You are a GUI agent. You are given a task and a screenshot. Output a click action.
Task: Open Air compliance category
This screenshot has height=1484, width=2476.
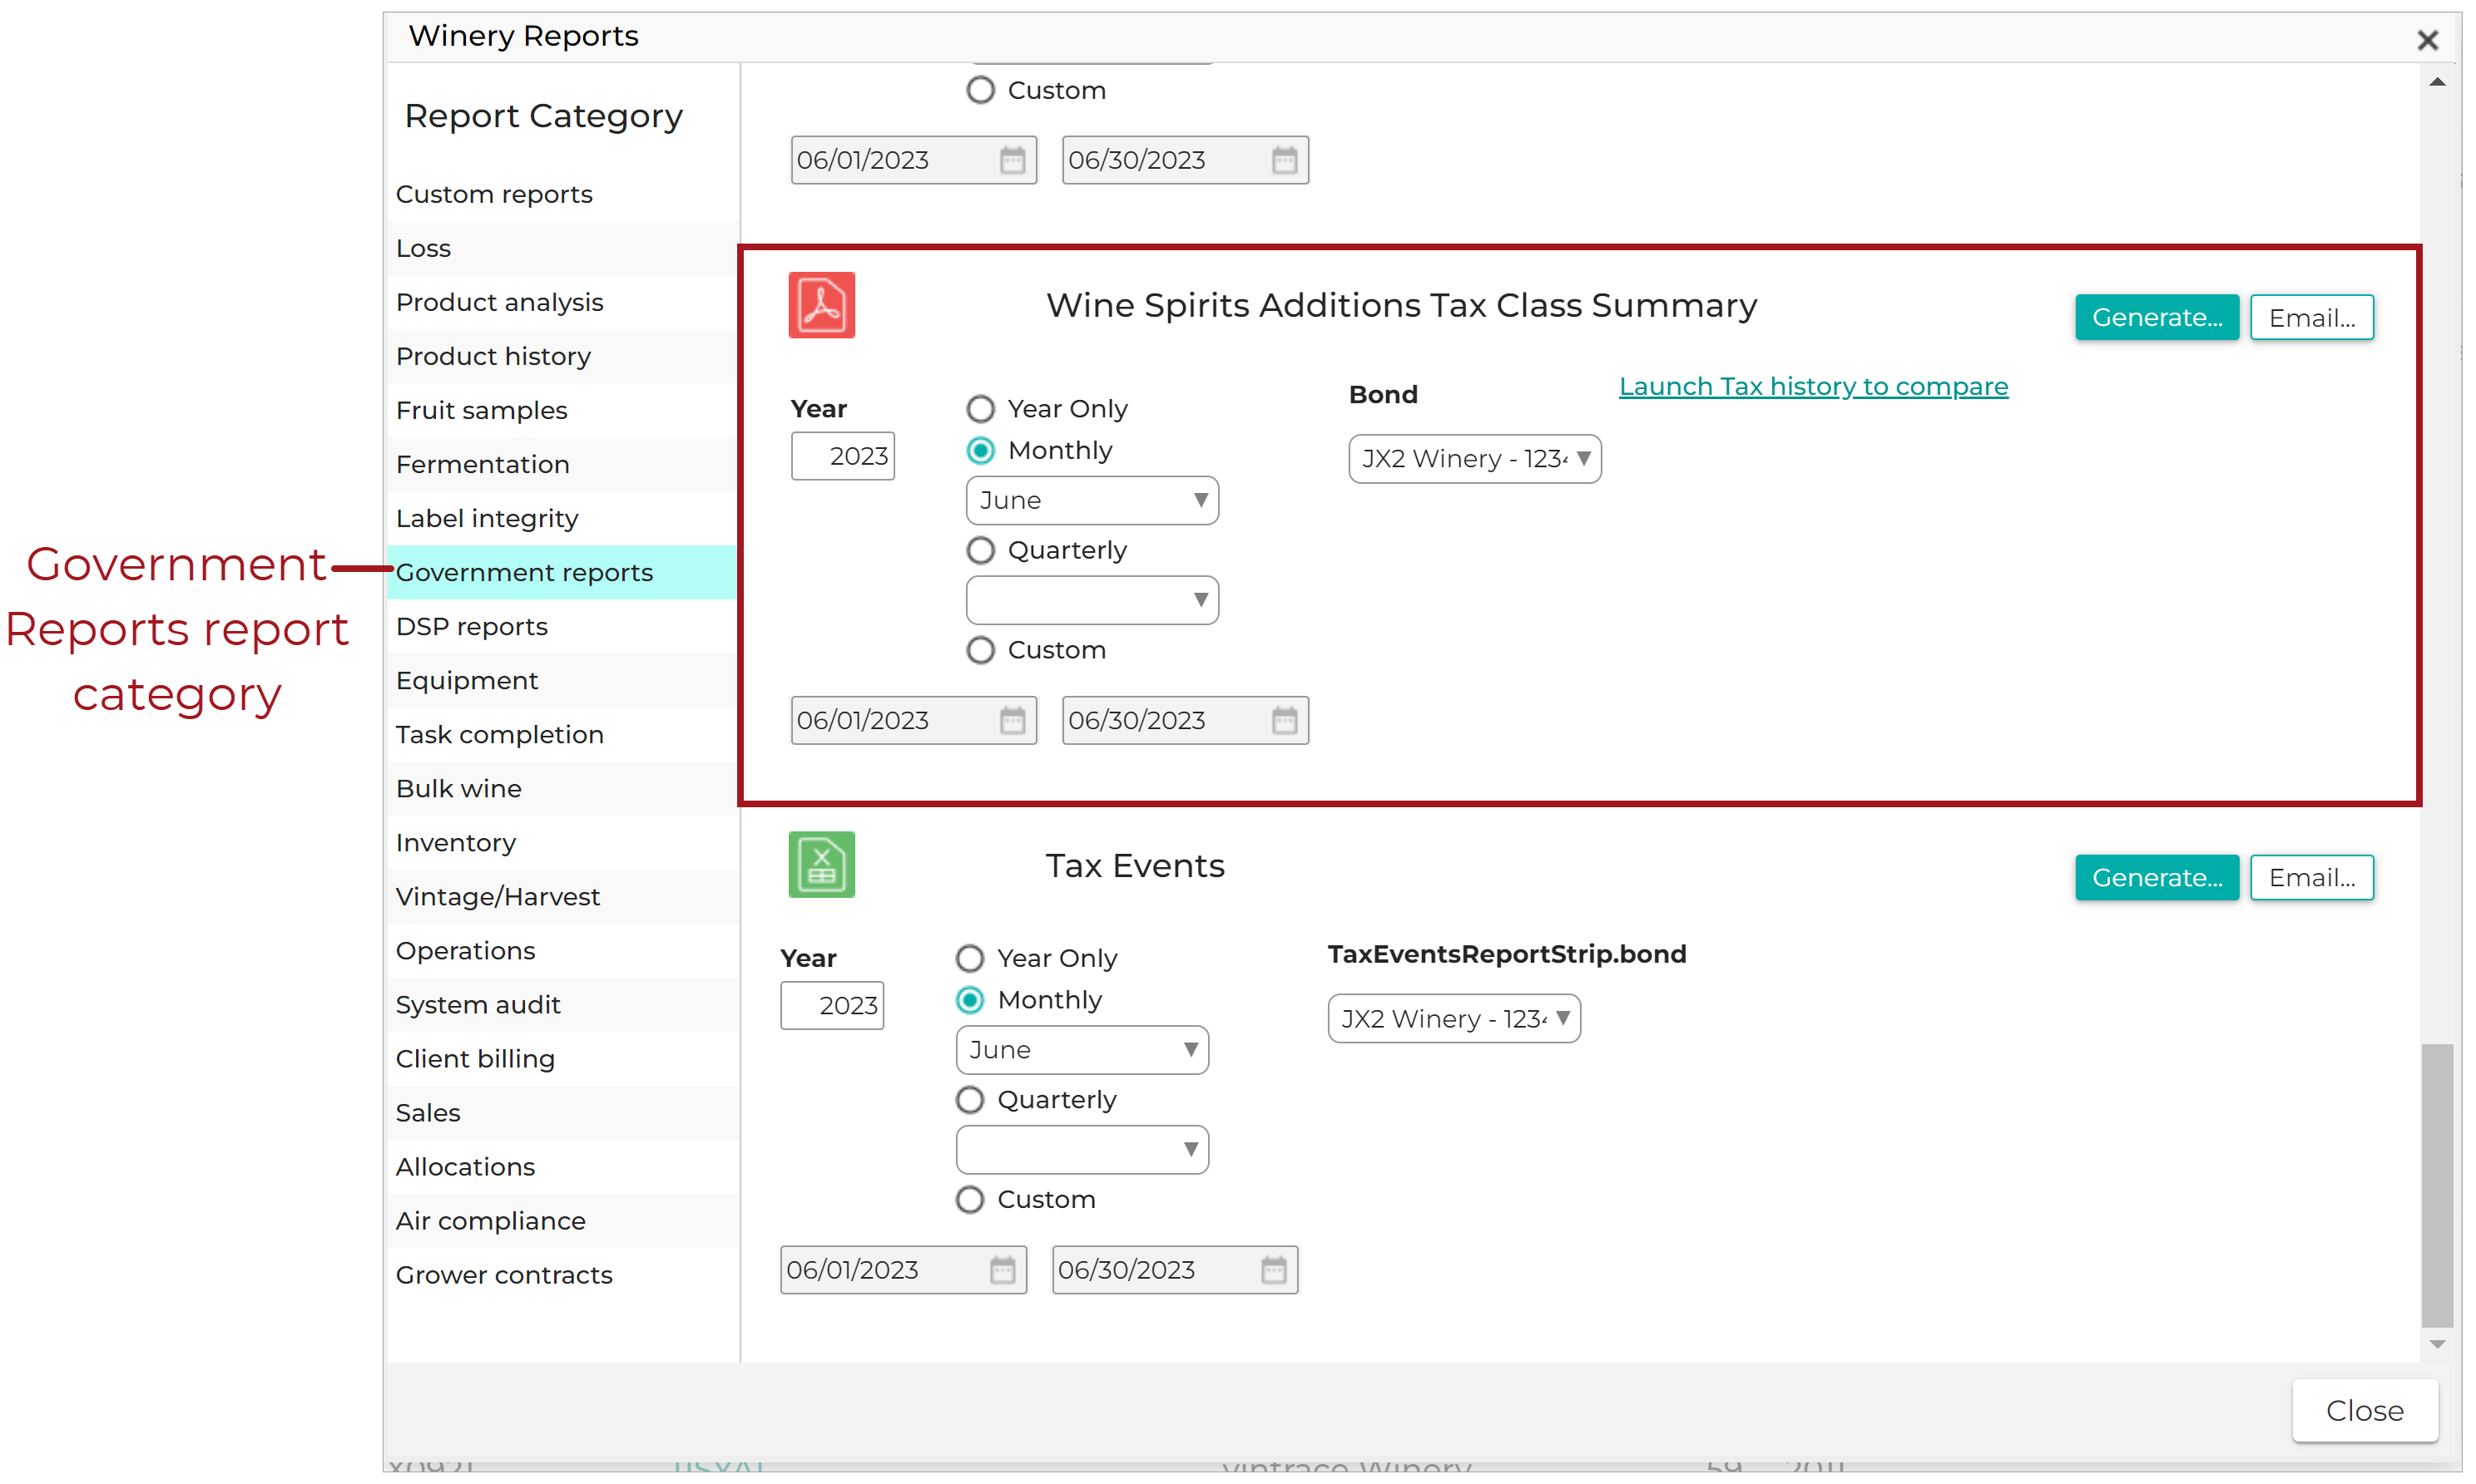[x=562, y=1220]
